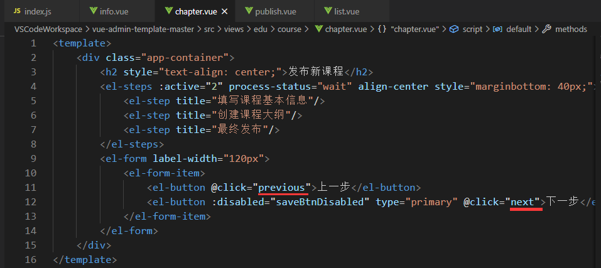
Task: Click line number 1 in the gutter
Action: click(x=33, y=43)
